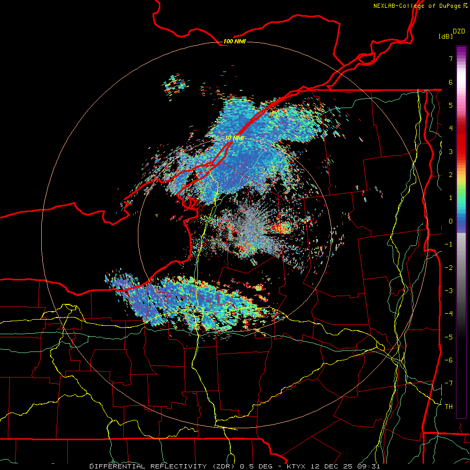Click the DZD legend title
The height and width of the screenshot is (470, 470).
click(x=459, y=31)
